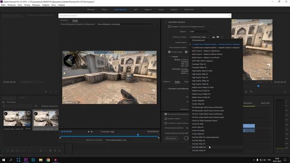Toggle Use Maximum Render Quality checkbox
The image size is (290, 163).
tap(166, 114)
